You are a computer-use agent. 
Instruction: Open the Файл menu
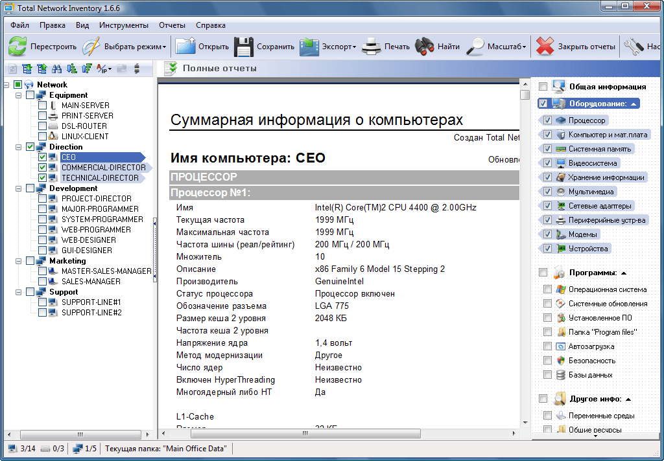(19, 25)
